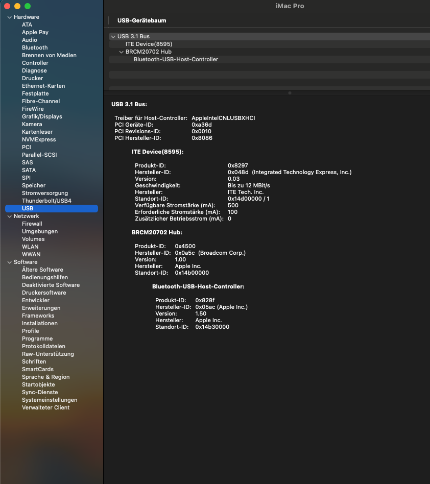The width and height of the screenshot is (430, 484).
Task: Select Volumes under Netzwerk
Action: click(33, 239)
